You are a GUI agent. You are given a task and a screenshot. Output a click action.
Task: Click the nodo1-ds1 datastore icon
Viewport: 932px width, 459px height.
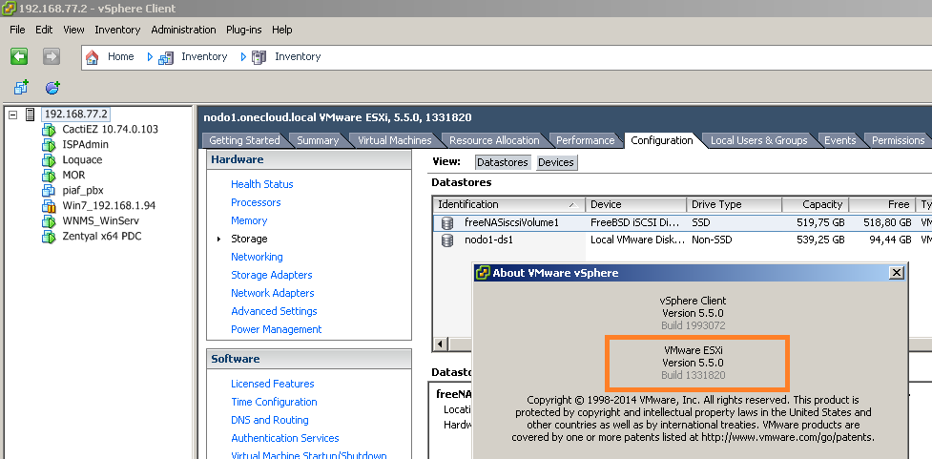click(x=447, y=240)
